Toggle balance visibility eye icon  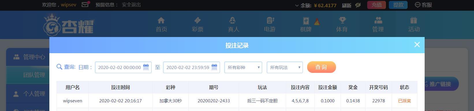coord(358,5)
